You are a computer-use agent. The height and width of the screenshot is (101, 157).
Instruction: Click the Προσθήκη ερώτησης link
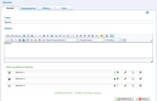click(x=64, y=93)
